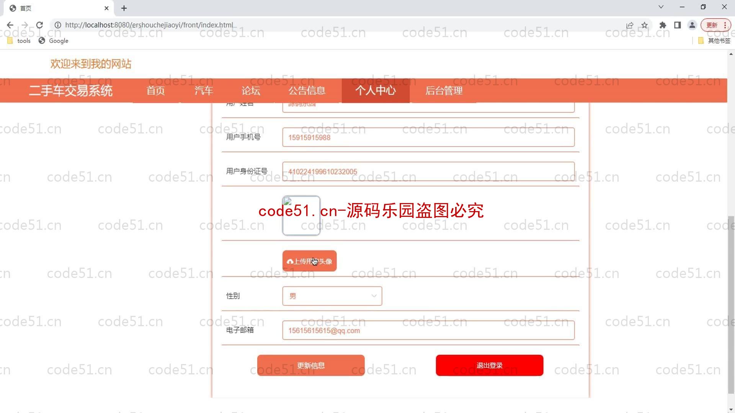The width and height of the screenshot is (735, 413).
Task: Open the 汽车 nav item
Action: coord(204,91)
